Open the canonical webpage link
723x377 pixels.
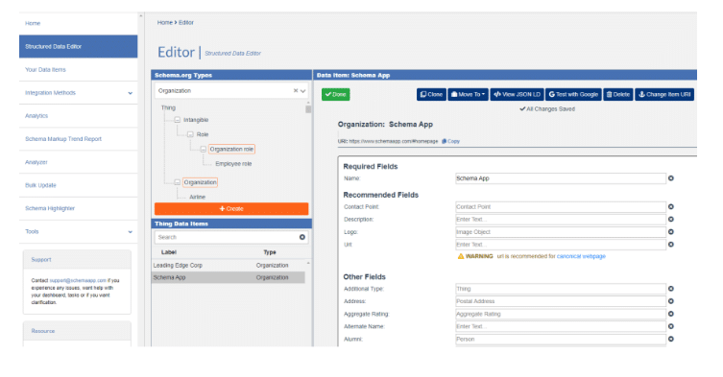pyautogui.click(x=581, y=256)
